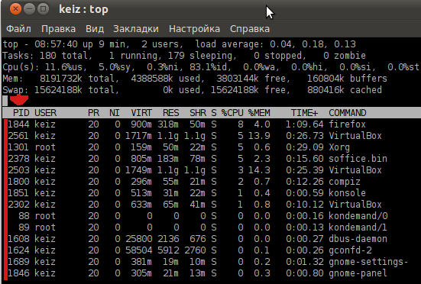
Task: Click the RES column header
Action: 170,113
